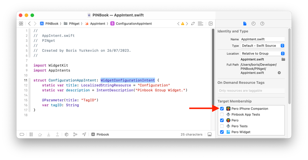
Task: Add a new editor pane
Action: click(x=210, y=23)
